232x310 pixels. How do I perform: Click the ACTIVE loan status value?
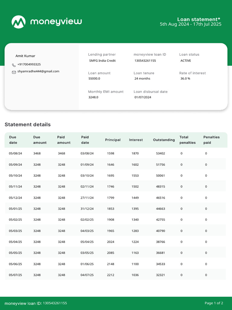[x=186, y=61]
